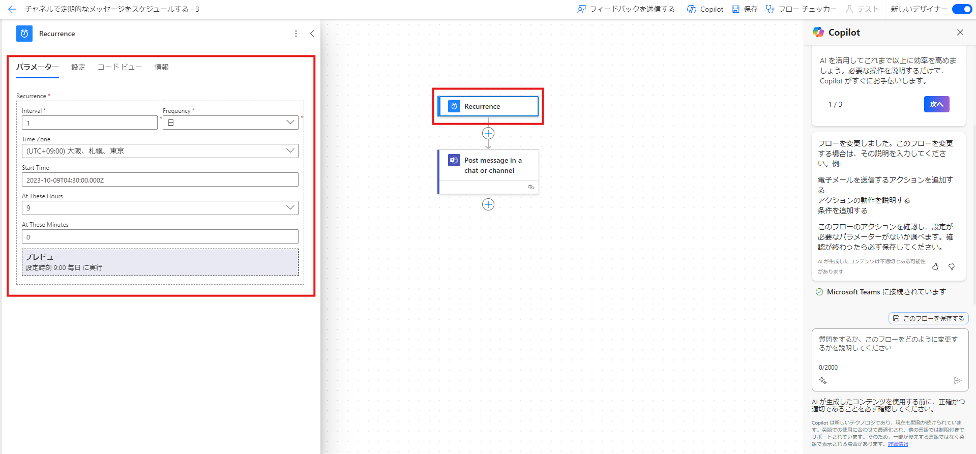The height and width of the screenshot is (454, 976).
Task: Add a step below Recurrence with plus icon
Action: pos(488,133)
